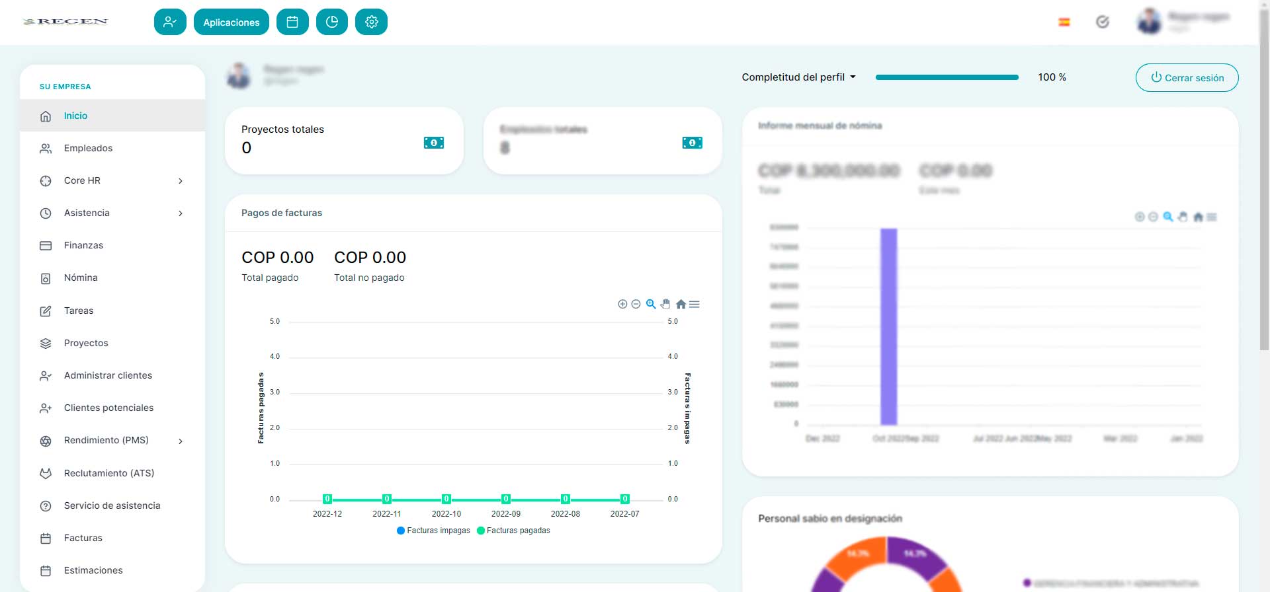1270x592 pixels.
Task: Click the layers icon beside Proyectos
Action: tap(46, 343)
